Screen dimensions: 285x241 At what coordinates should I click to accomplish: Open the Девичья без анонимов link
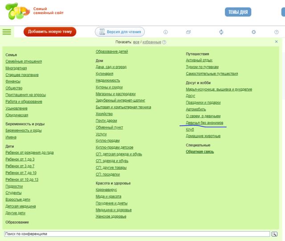tap(204, 122)
